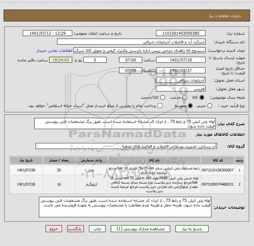
Task: Click the unit cell کیلوگرم
Action: pyautogui.click(x=91, y=184)
